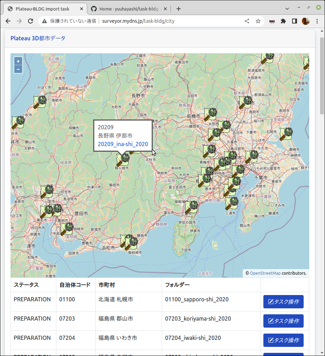Select the map marker near 御前崎市
Screen dimensions: 325x356
[131, 244]
